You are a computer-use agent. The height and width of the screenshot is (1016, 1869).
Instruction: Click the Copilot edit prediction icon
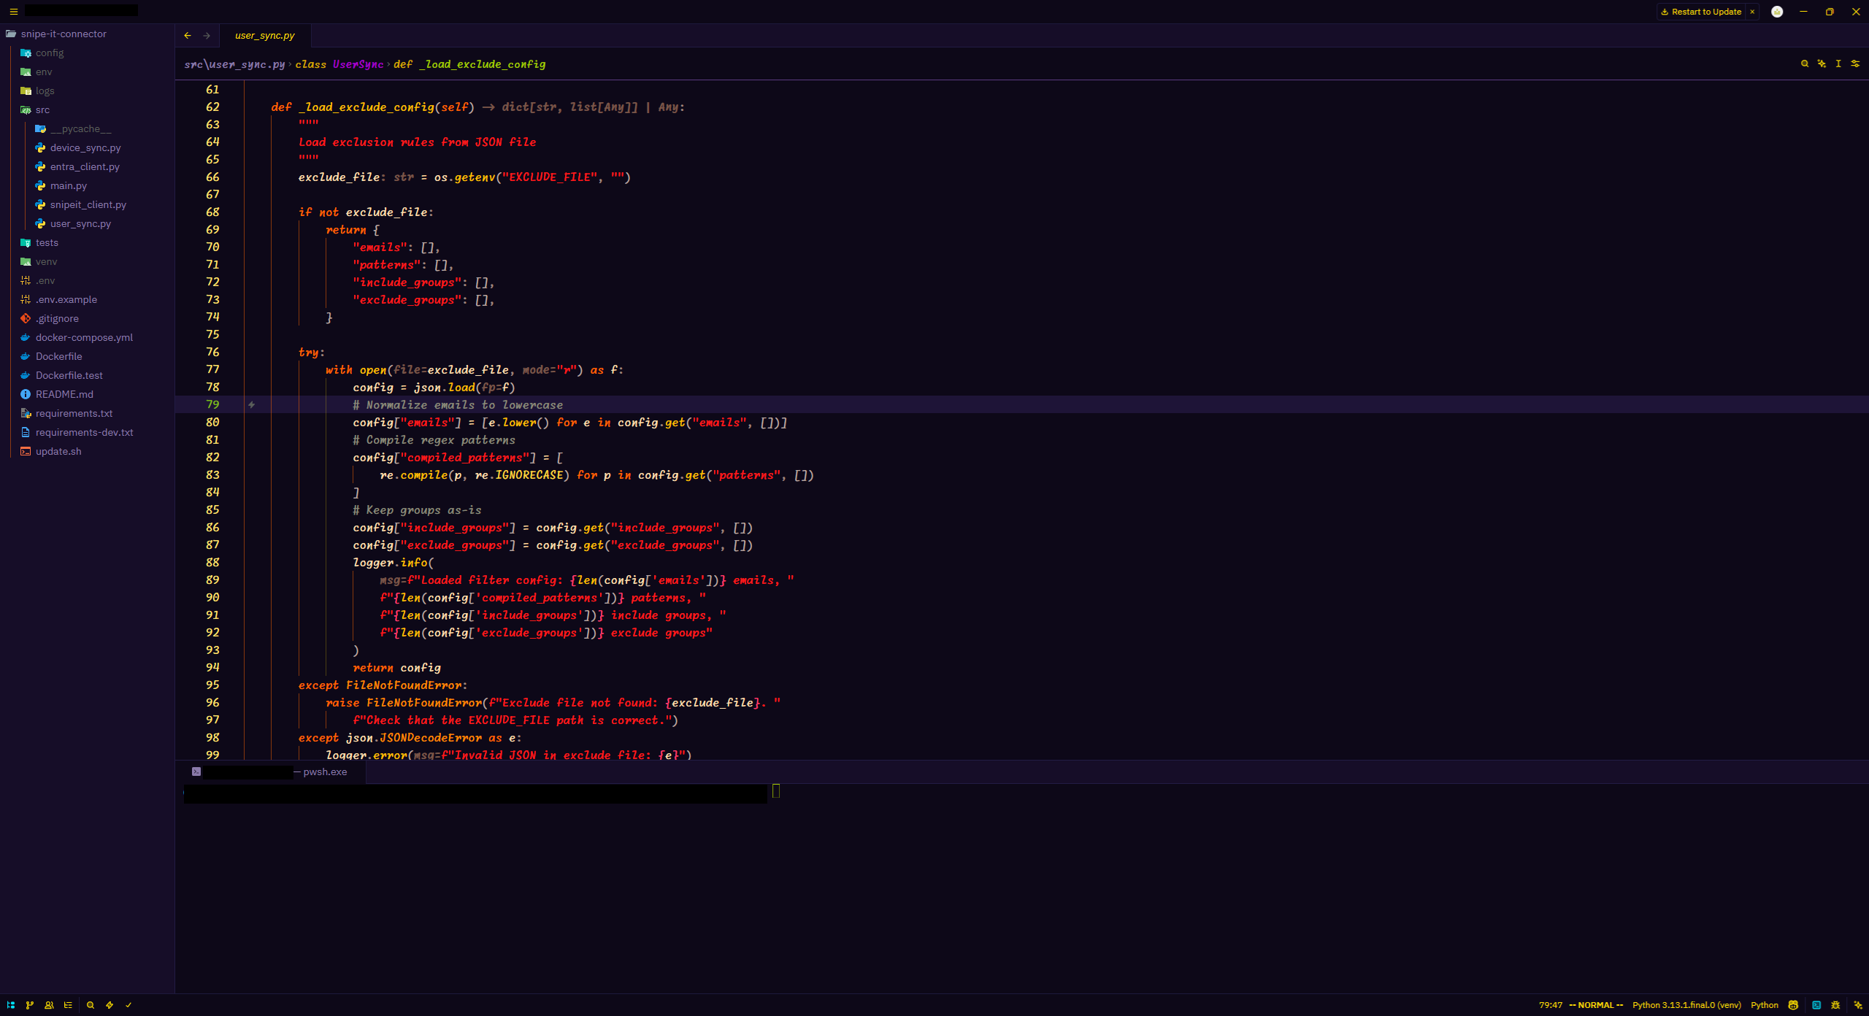[x=1793, y=1005]
